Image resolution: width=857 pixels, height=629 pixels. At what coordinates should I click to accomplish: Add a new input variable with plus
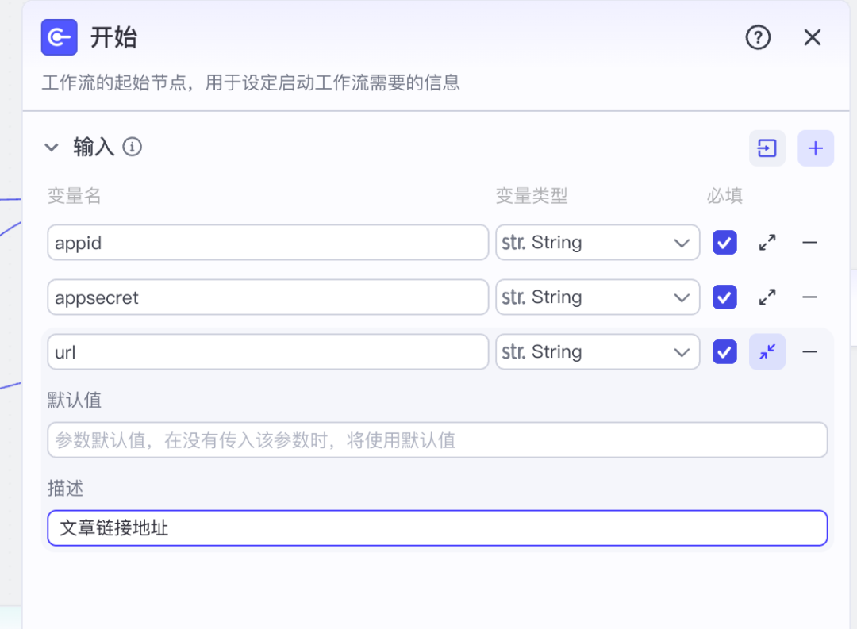(x=816, y=148)
